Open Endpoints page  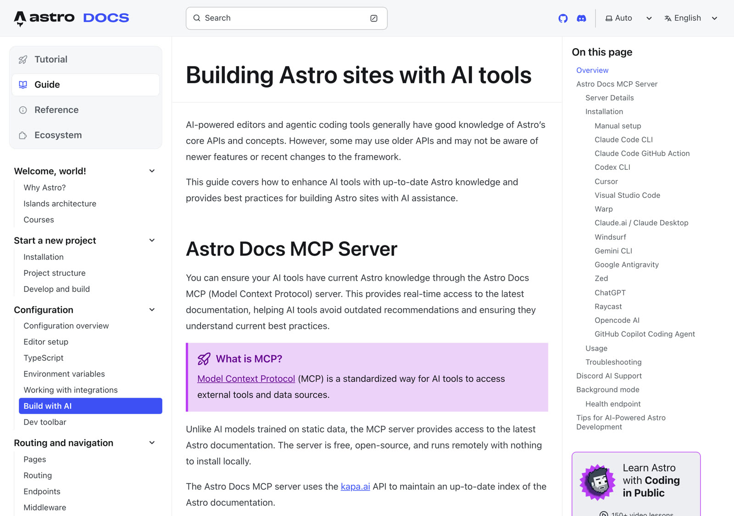pyautogui.click(x=42, y=491)
